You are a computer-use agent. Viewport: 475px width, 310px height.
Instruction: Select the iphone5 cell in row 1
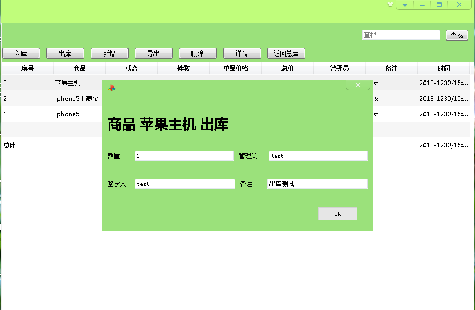67,114
